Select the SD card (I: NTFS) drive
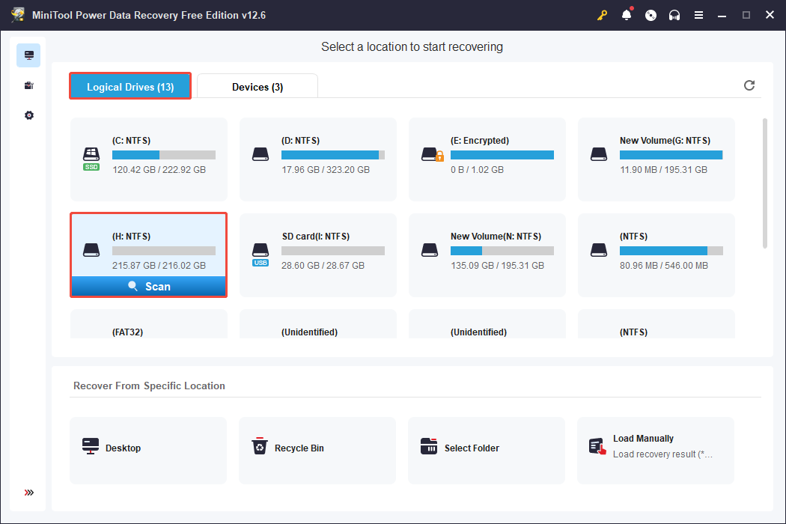The image size is (786, 524). pyautogui.click(x=317, y=255)
